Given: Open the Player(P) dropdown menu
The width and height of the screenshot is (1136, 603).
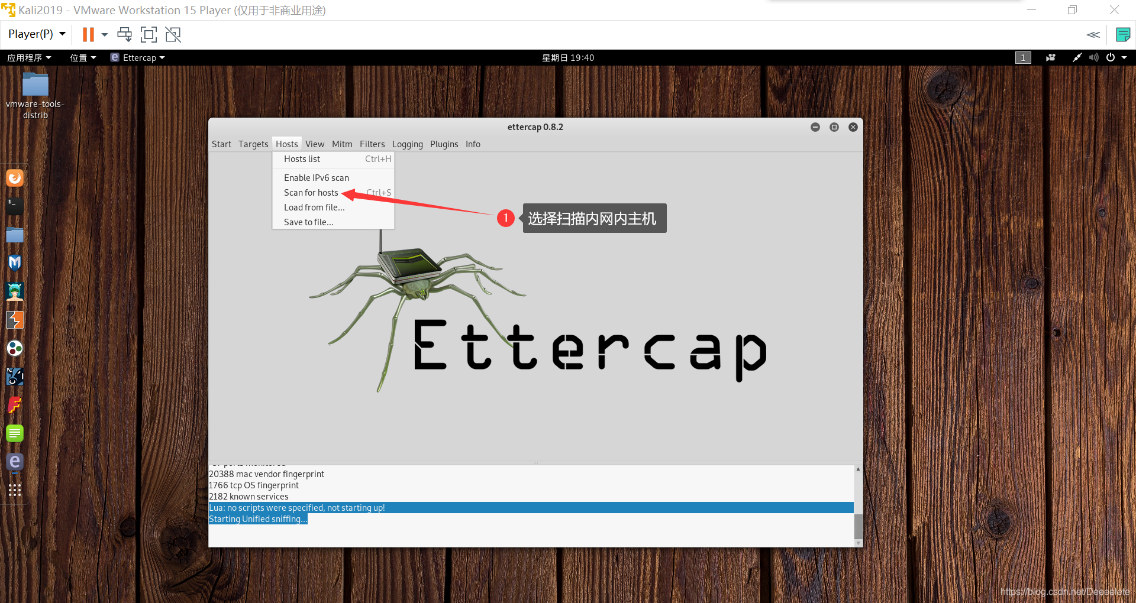Looking at the screenshot, I should tap(37, 34).
